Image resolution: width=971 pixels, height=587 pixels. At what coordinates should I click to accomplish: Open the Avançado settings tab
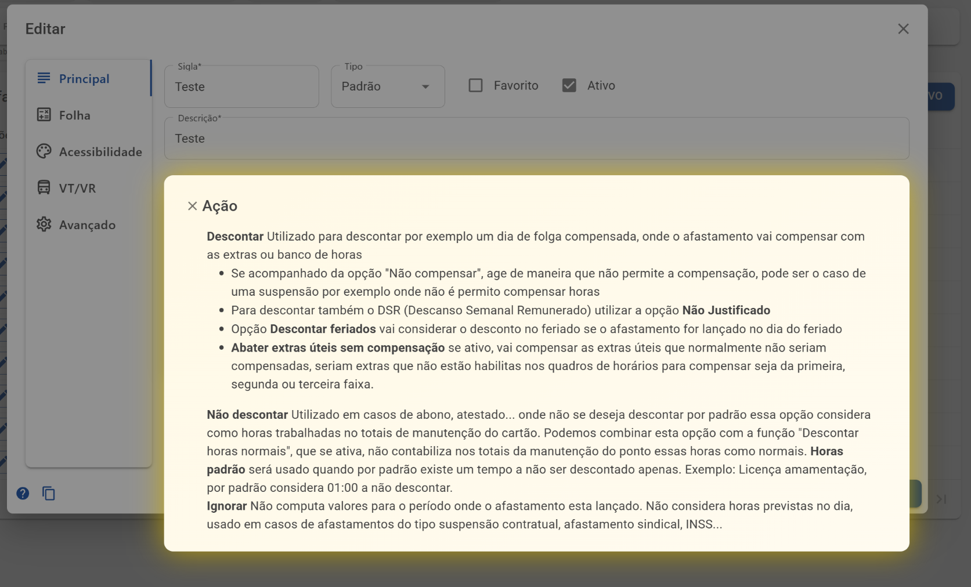[x=88, y=224]
